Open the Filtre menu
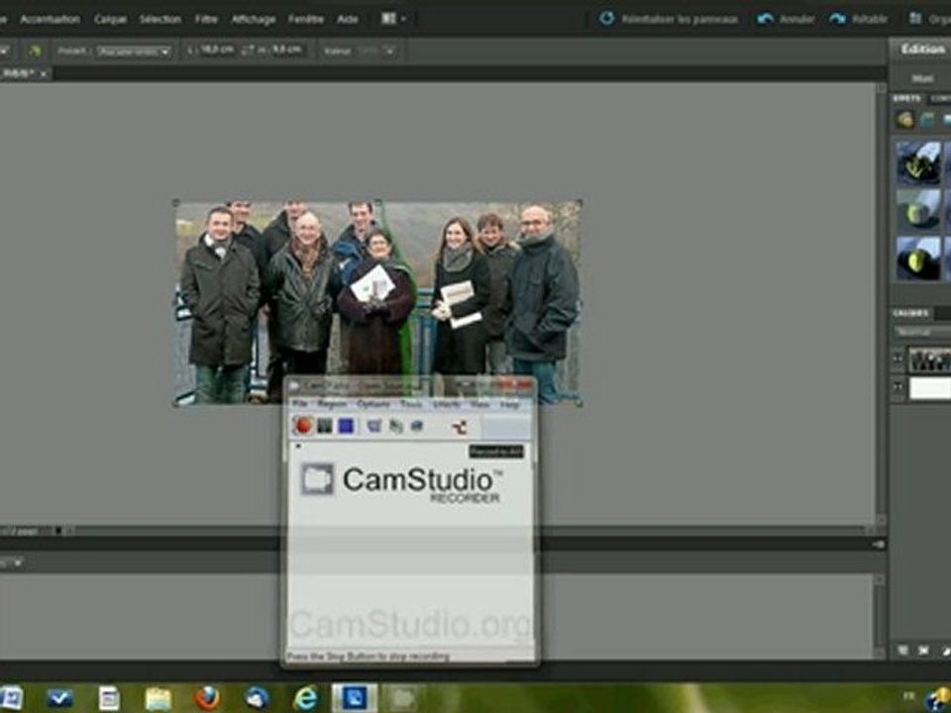951x713 pixels. pos(206,19)
